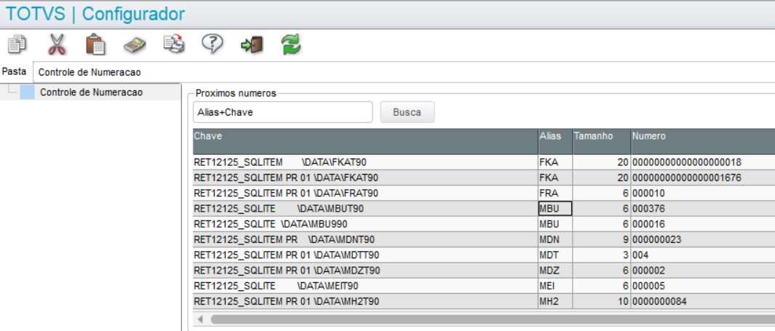
Task: Click the horizontal scrollbar track
Action: 492,319
